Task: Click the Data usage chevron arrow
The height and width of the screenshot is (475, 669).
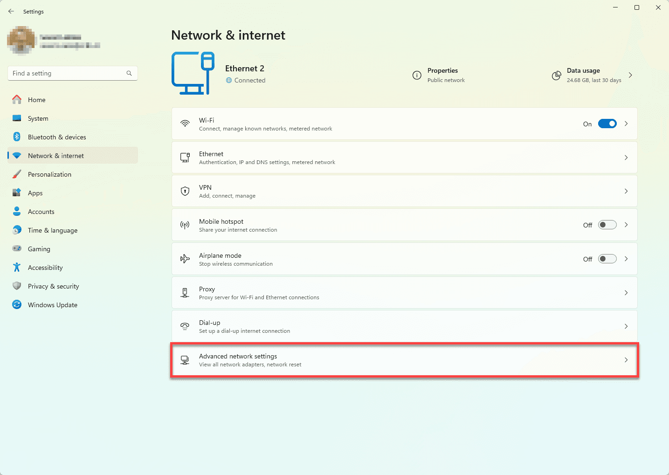Action: (630, 75)
